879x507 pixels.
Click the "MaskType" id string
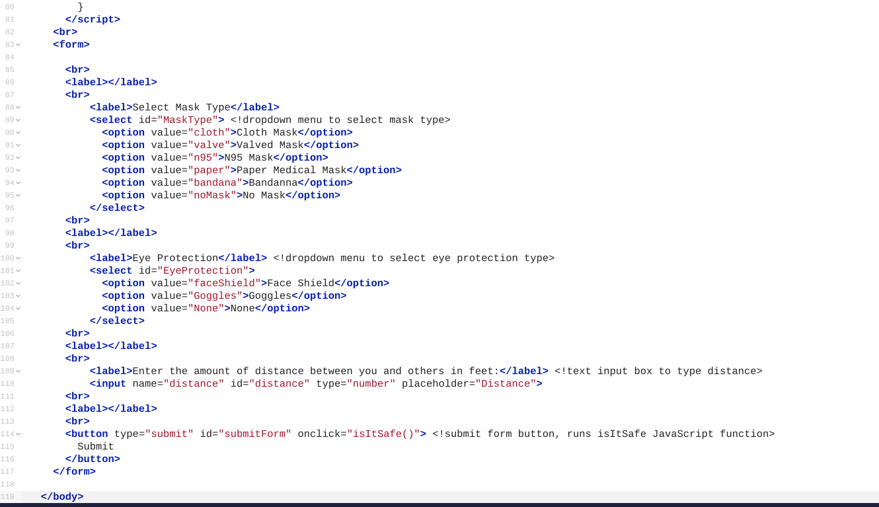(188, 120)
